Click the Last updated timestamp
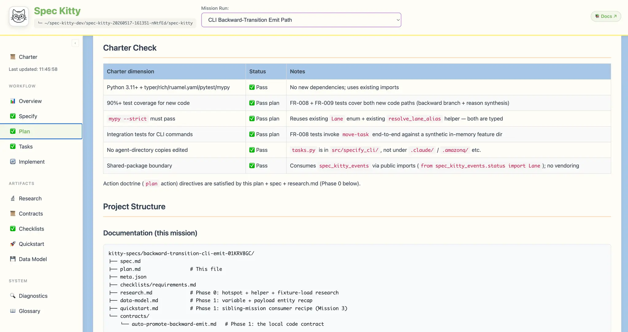 tap(33, 69)
